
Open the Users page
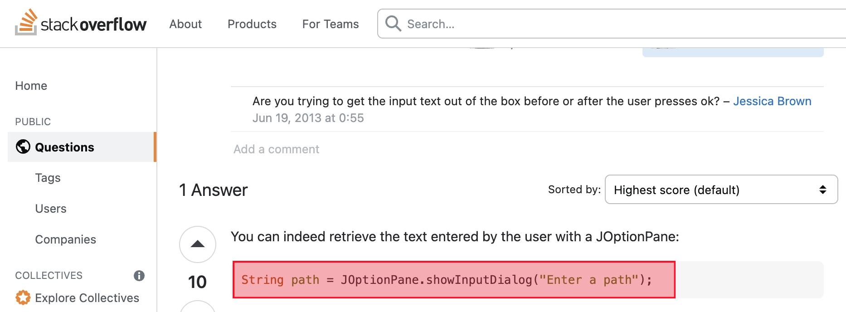(x=51, y=209)
